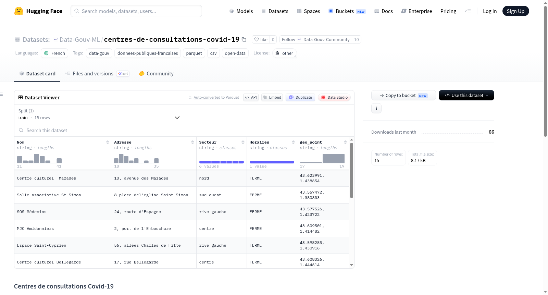
Task: Like this dataset
Action: coord(261,39)
